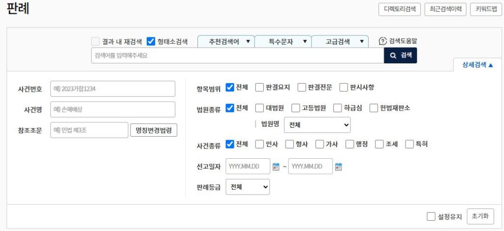
Task: Open the 추천검색어 dropdown
Action: click(x=226, y=42)
